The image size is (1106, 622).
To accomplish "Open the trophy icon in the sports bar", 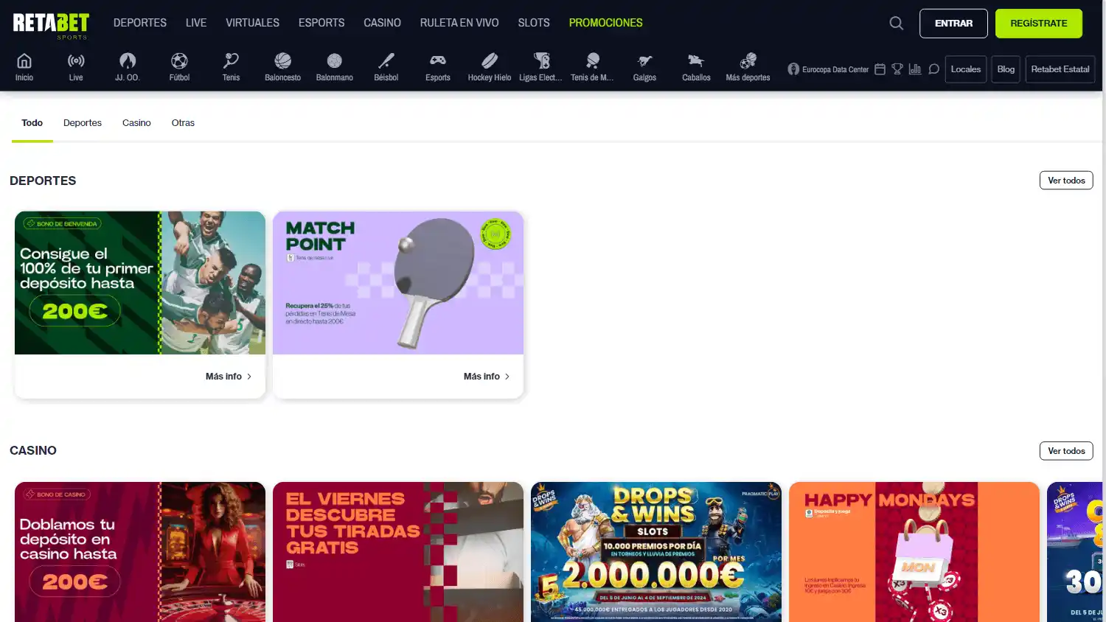I will (897, 69).
